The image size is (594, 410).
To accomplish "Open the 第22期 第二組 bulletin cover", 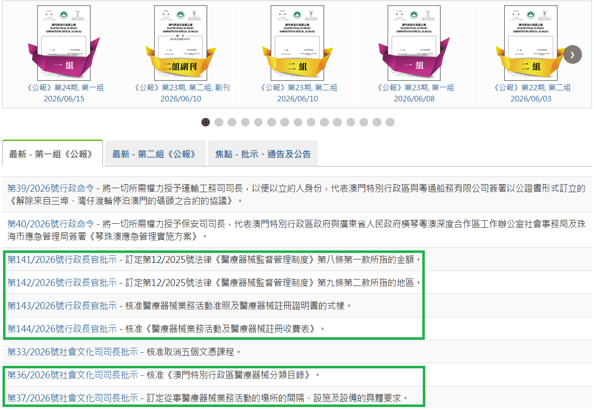I will point(531,42).
